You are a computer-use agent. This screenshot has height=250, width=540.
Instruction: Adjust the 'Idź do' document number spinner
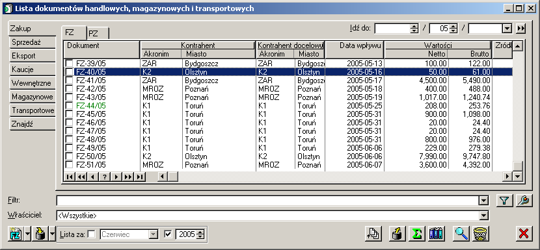pos(414,29)
